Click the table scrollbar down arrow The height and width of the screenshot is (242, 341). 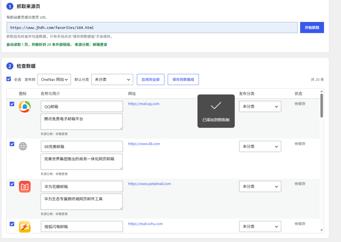(x=322, y=230)
